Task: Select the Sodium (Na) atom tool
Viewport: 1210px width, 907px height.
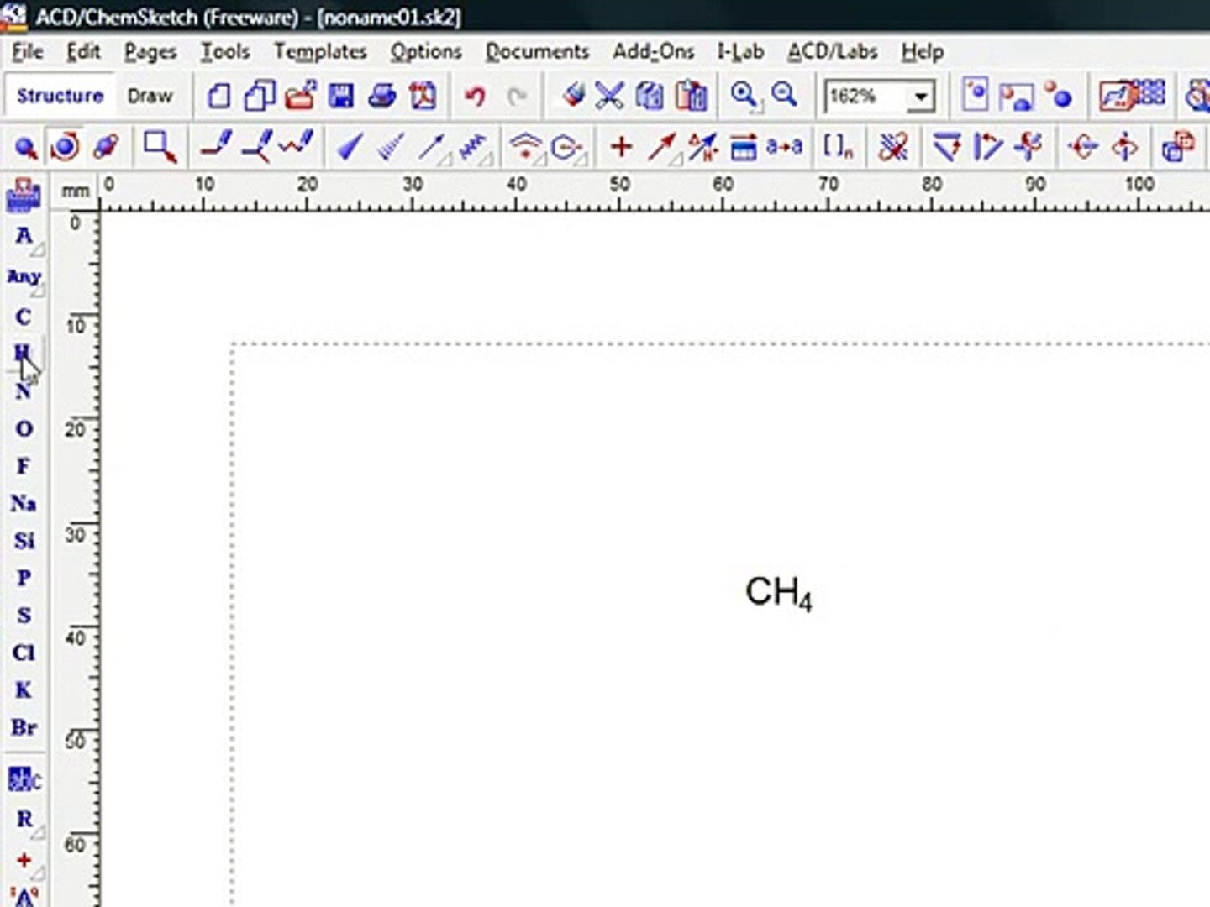Action: tap(24, 503)
